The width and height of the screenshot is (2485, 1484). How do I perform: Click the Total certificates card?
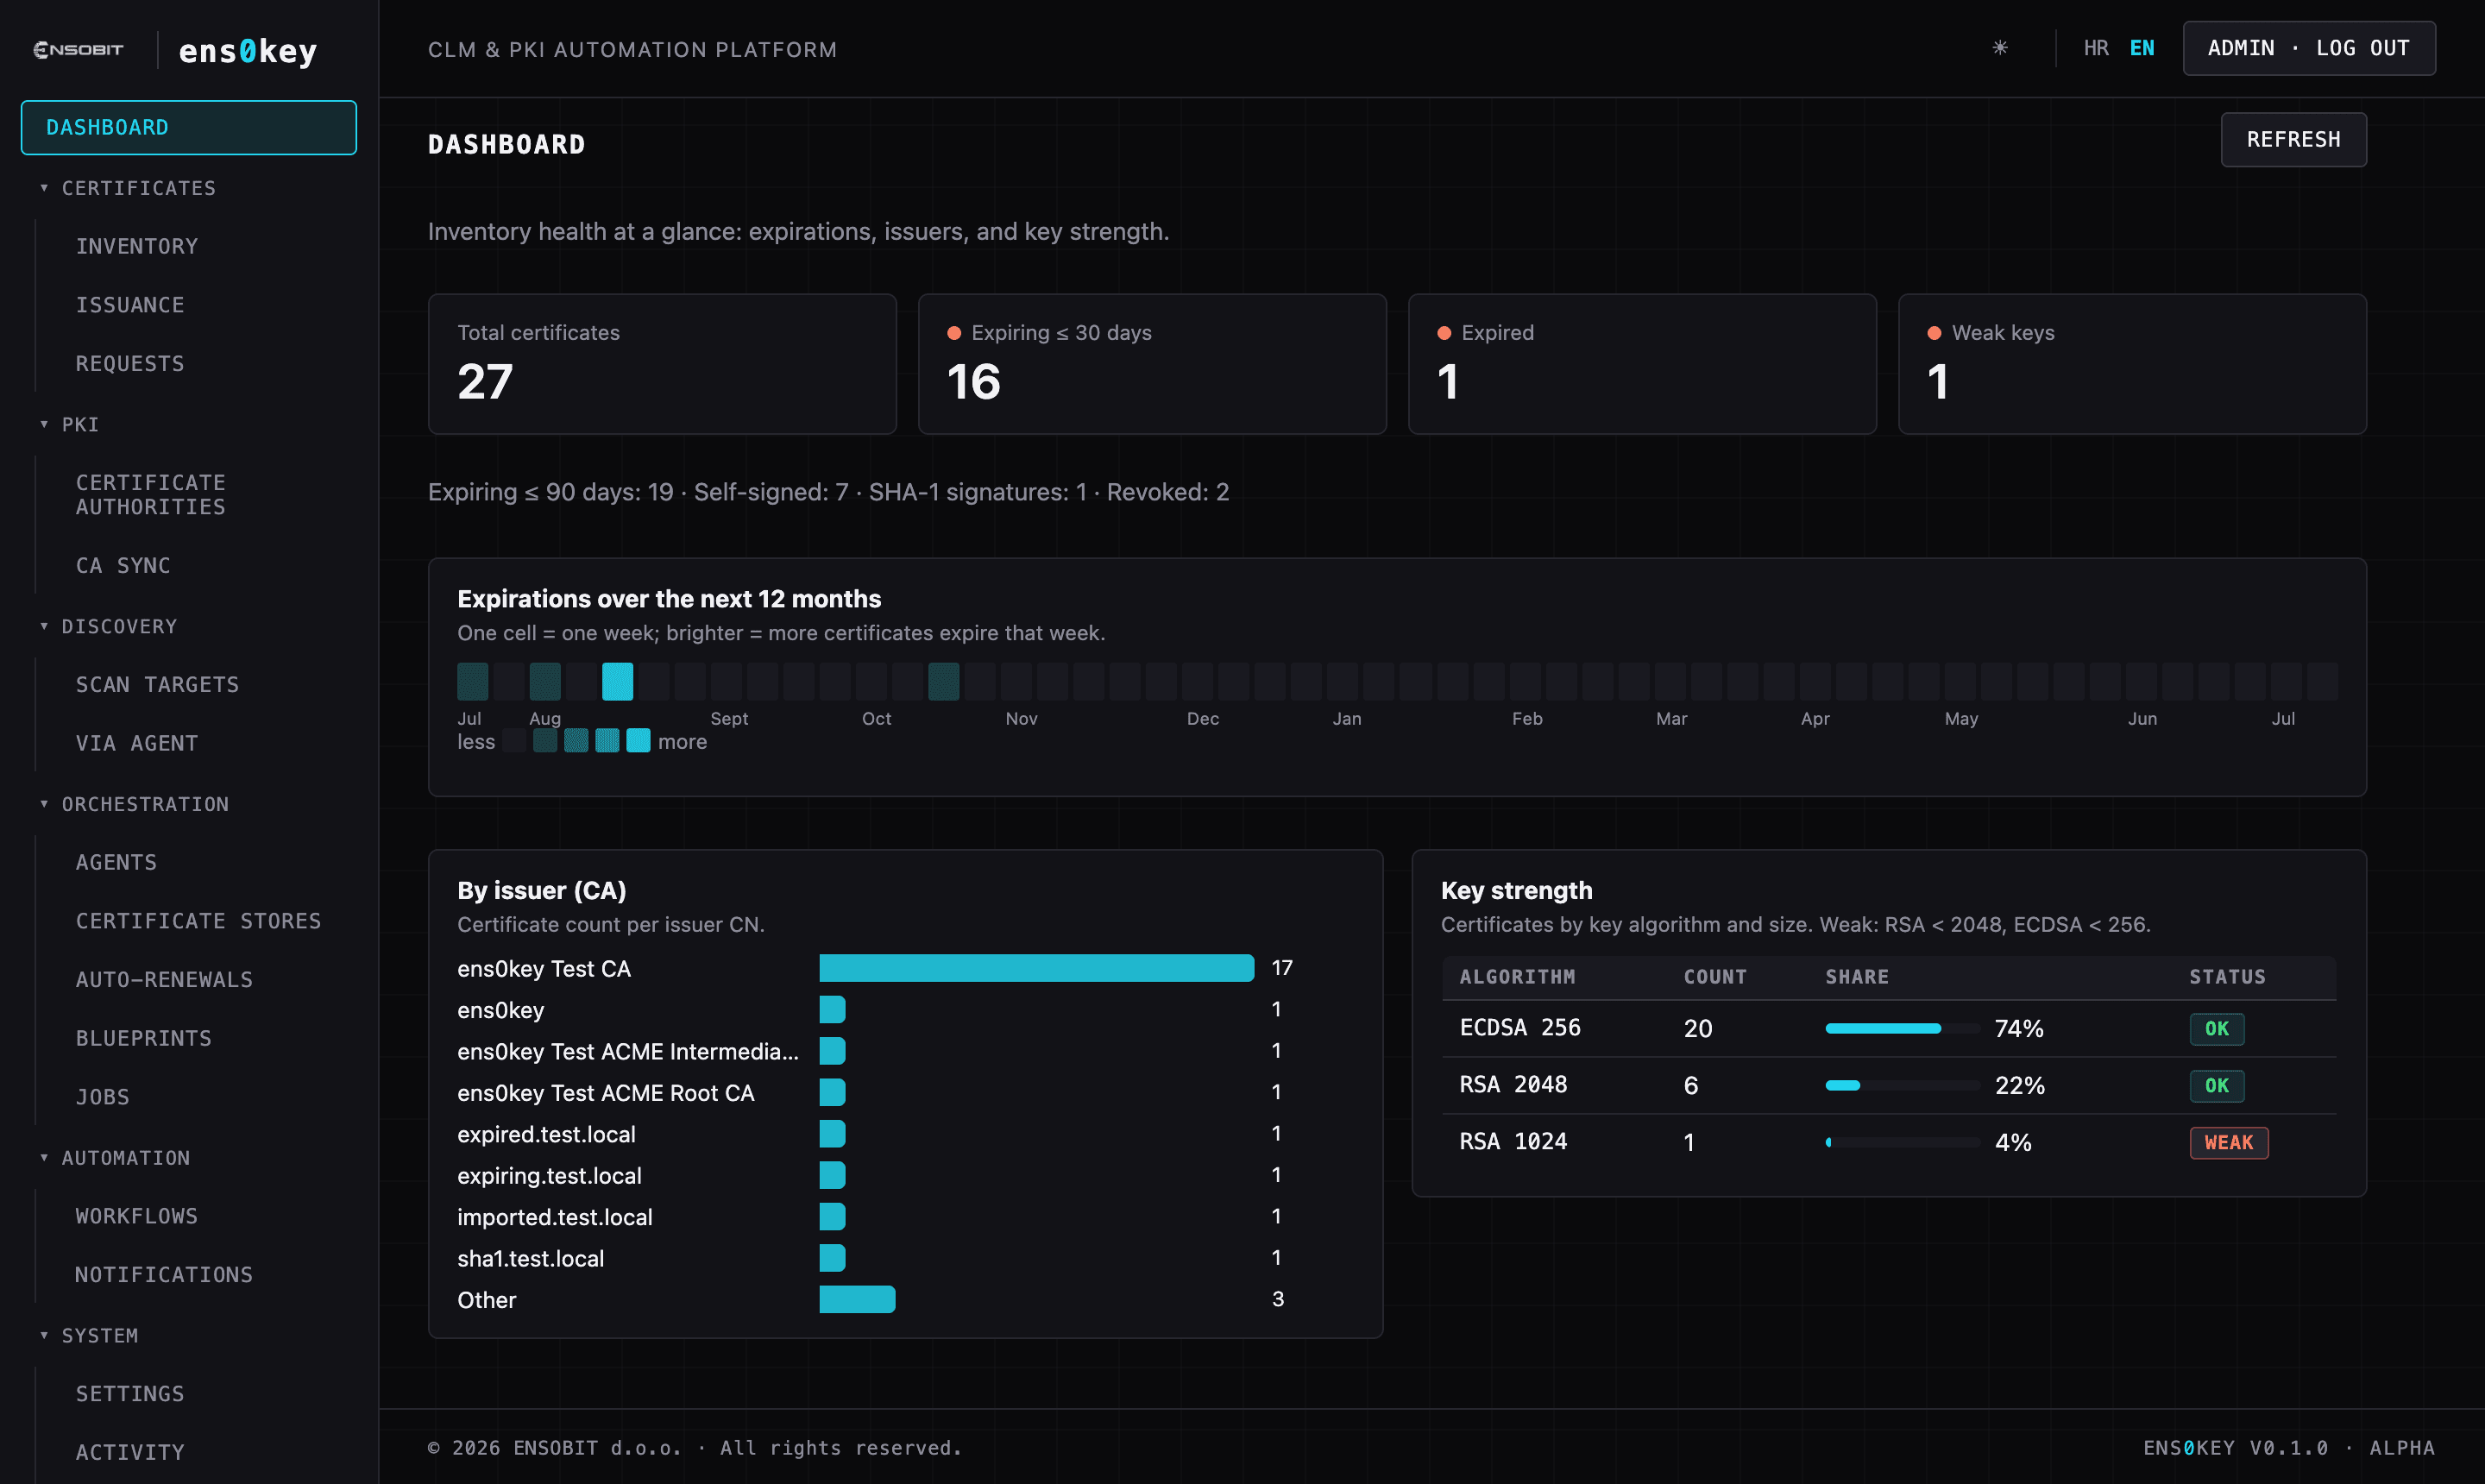click(662, 364)
